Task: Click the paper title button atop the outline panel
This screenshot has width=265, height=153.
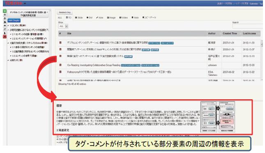Action: pyautogui.click(x=28, y=14)
